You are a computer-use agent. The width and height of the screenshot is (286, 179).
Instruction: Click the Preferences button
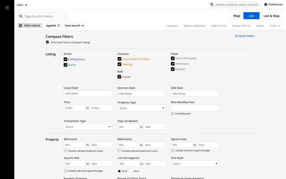pos(273,4)
